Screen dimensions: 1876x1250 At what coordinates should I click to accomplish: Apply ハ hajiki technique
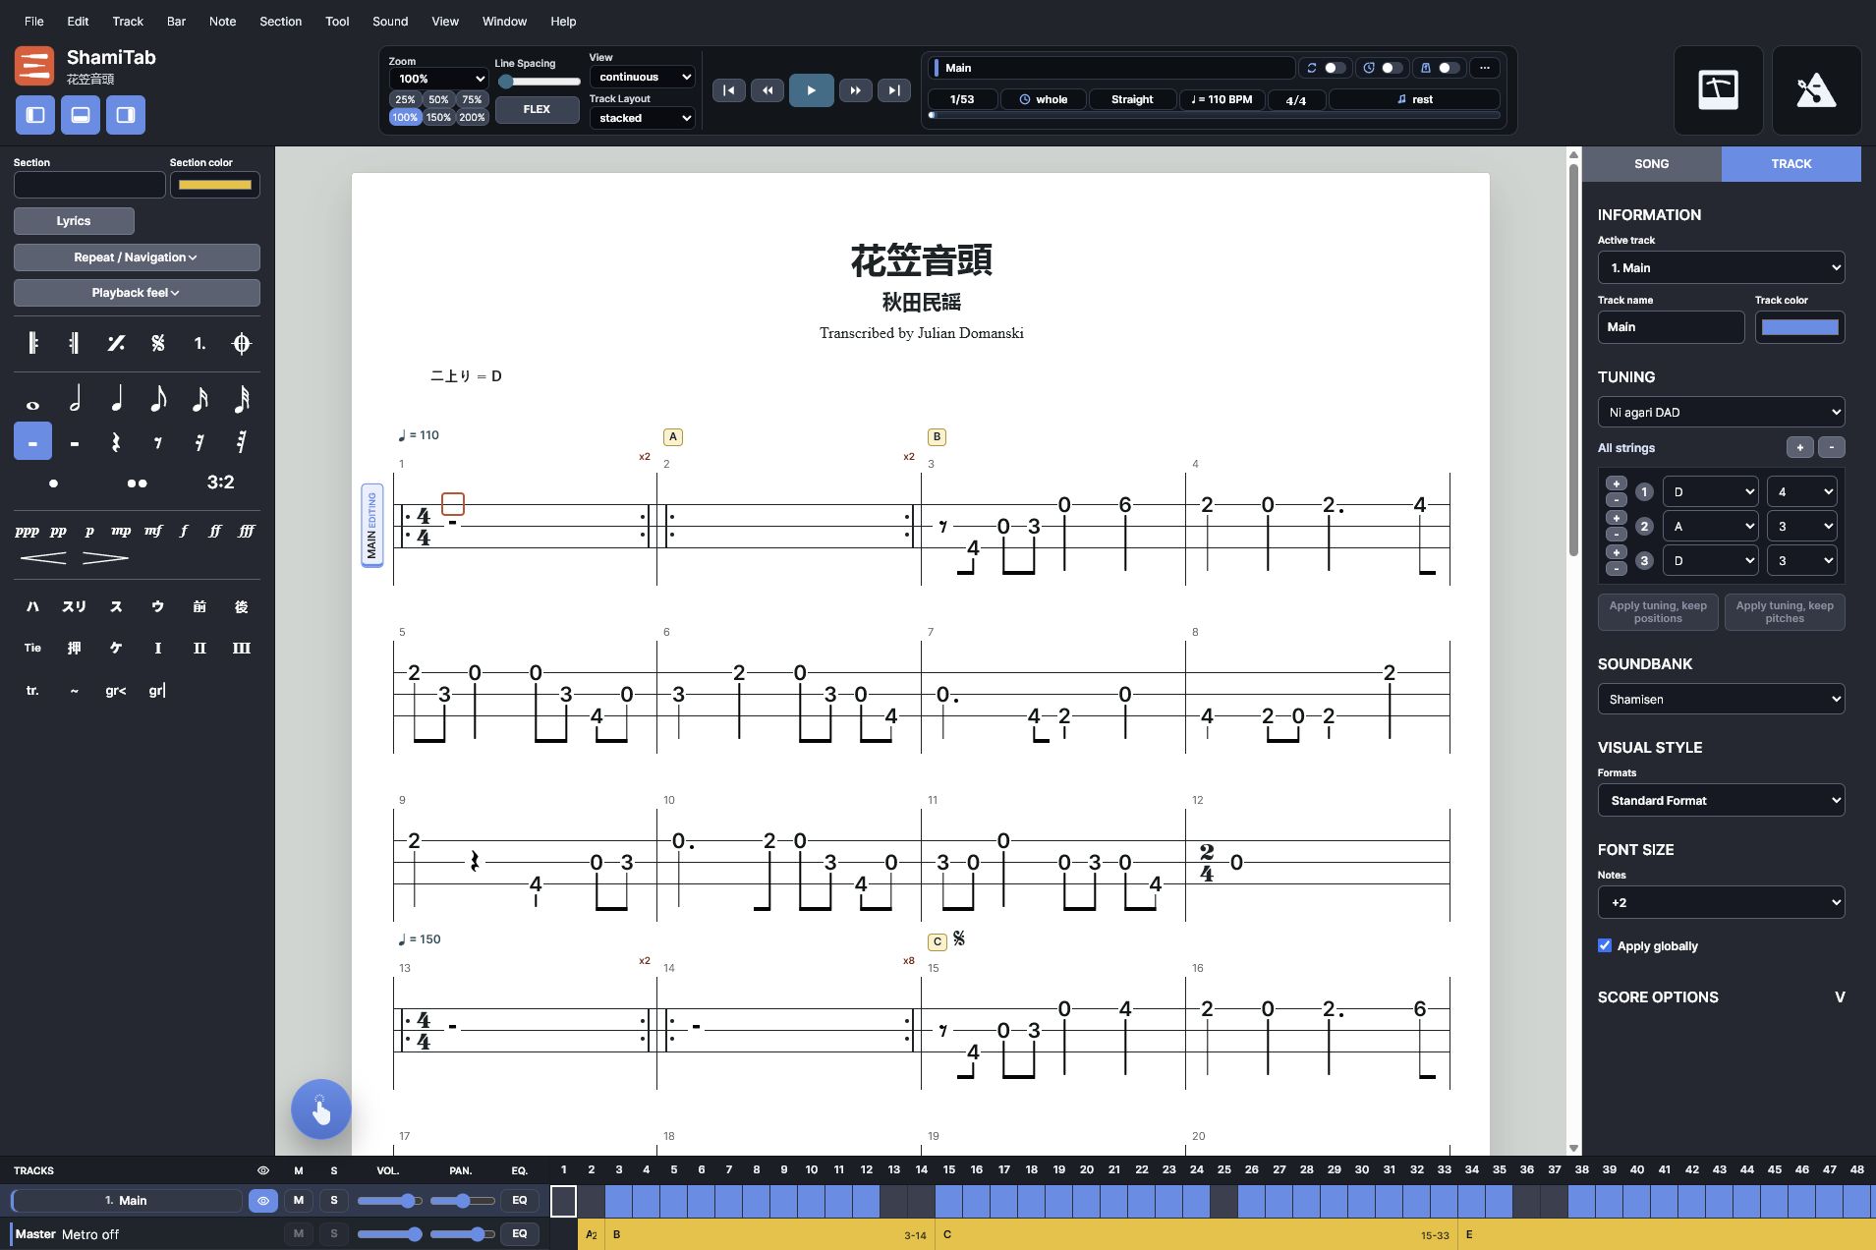tap(32, 607)
